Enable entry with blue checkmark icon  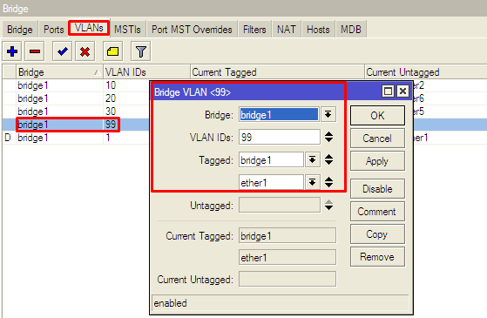tap(63, 51)
